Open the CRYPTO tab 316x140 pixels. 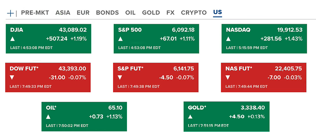[x=194, y=13]
